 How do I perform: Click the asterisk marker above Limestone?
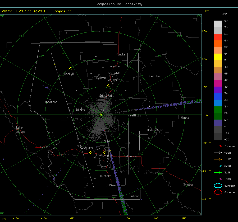point(50,100)
